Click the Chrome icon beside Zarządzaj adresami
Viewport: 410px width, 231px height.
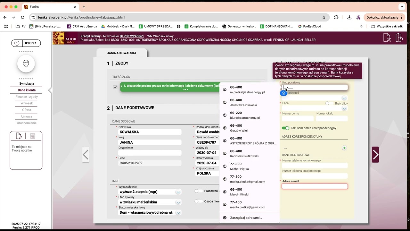click(x=225, y=218)
